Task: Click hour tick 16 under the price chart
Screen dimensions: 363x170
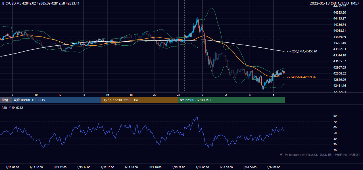Action: click(x=107, y=95)
